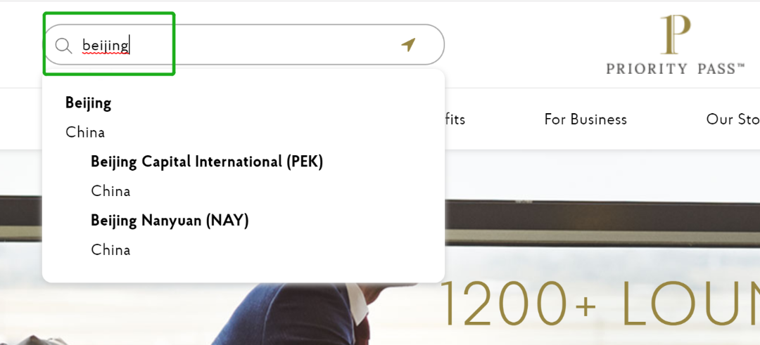Click 'China' directly beneath the Beijing city suggestion

pos(85,132)
